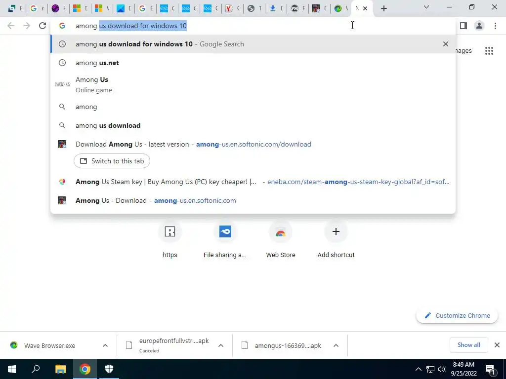Image resolution: width=506 pixels, height=379 pixels.
Task: Open the tab search chevron
Action: 426,7
